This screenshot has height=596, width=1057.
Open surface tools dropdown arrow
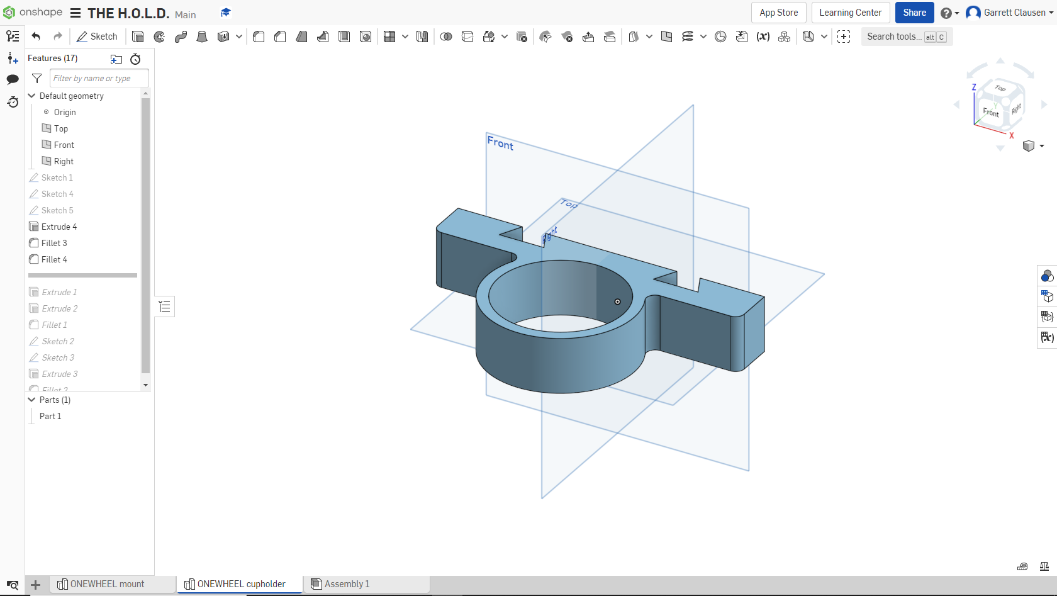pyautogui.click(x=649, y=37)
